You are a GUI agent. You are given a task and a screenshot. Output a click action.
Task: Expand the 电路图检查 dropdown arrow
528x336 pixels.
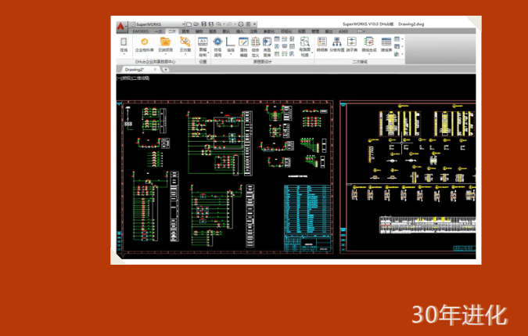[312, 52]
